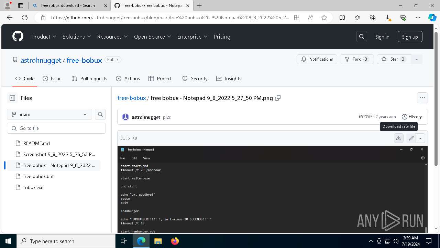The height and width of the screenshot is (248, 440).
Task: Open the more file actions ellipsis
Action: tap(422, 98)
